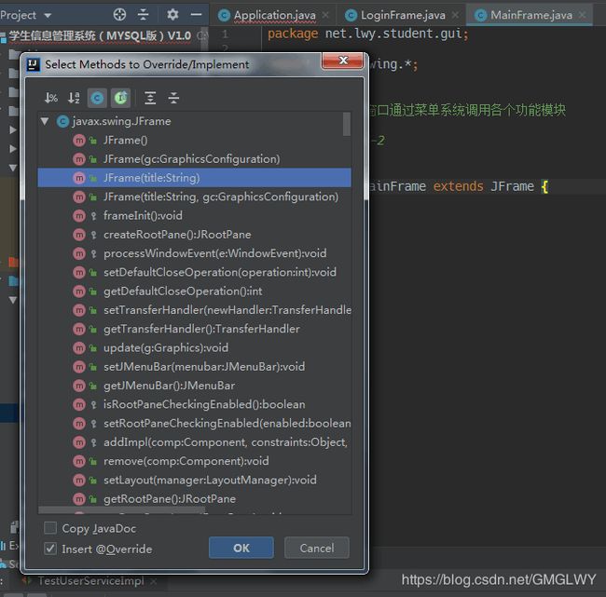The image size is (606, 597).
Task: Click vertical scrollbar of method list
Action: coord(347,125)
